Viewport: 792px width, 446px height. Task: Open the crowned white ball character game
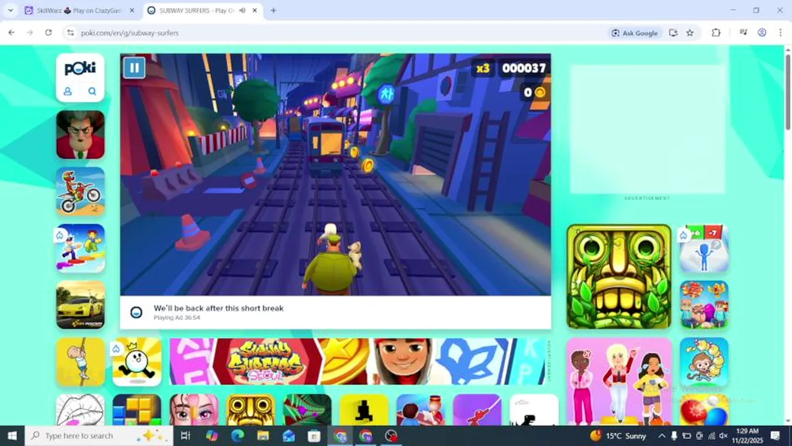(x=137, y=362)
